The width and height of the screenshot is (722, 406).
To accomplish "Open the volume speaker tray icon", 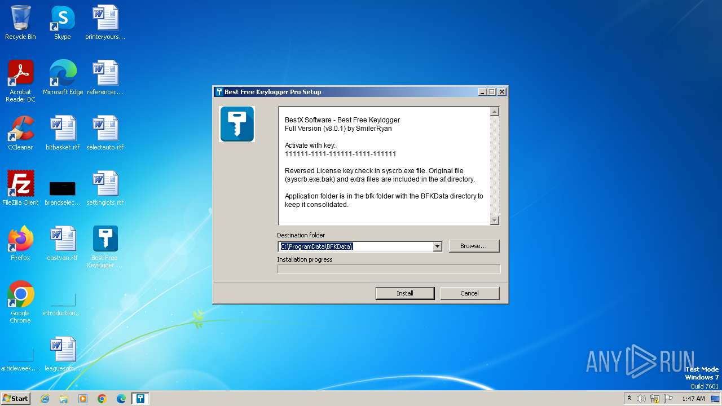I will pyautogui.click(x=641, y=399).
